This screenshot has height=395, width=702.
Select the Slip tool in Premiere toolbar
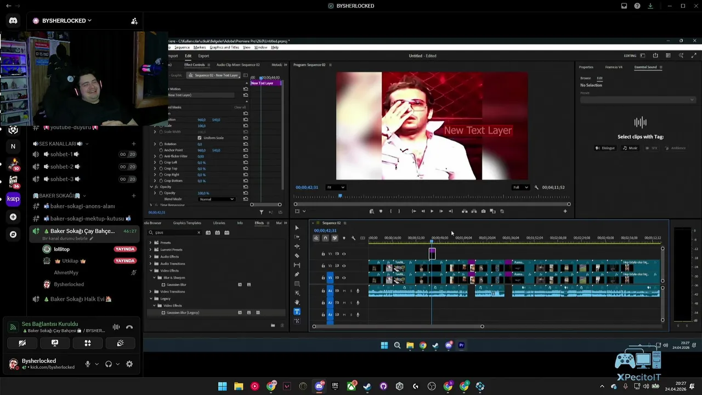[x=297, y=265]
